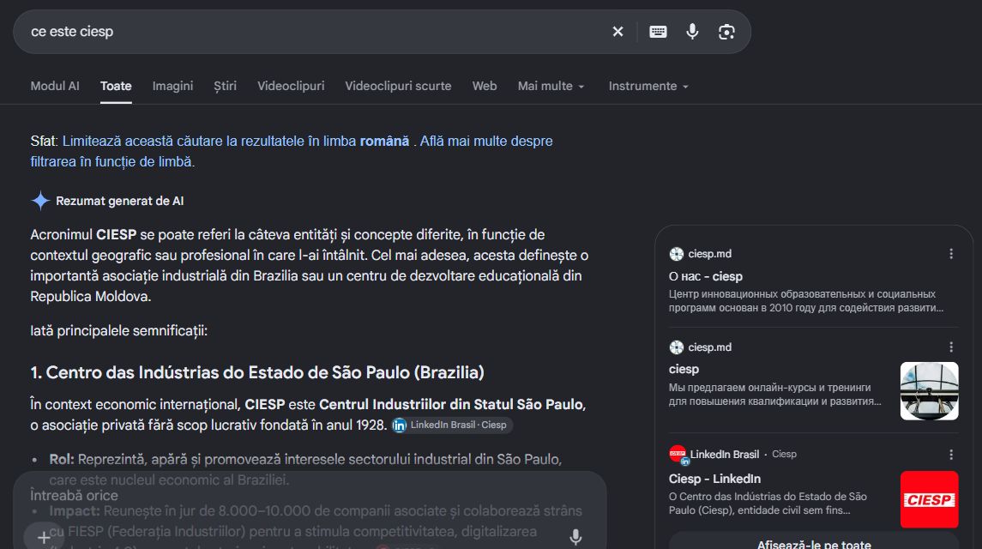Click the LinkedIn Brasil source favicon
982x549 pixels.
[x=678, y=455]
